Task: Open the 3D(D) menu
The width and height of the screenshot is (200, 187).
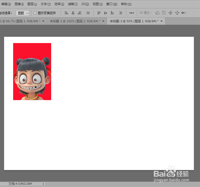Action: (x=85, y=4)
